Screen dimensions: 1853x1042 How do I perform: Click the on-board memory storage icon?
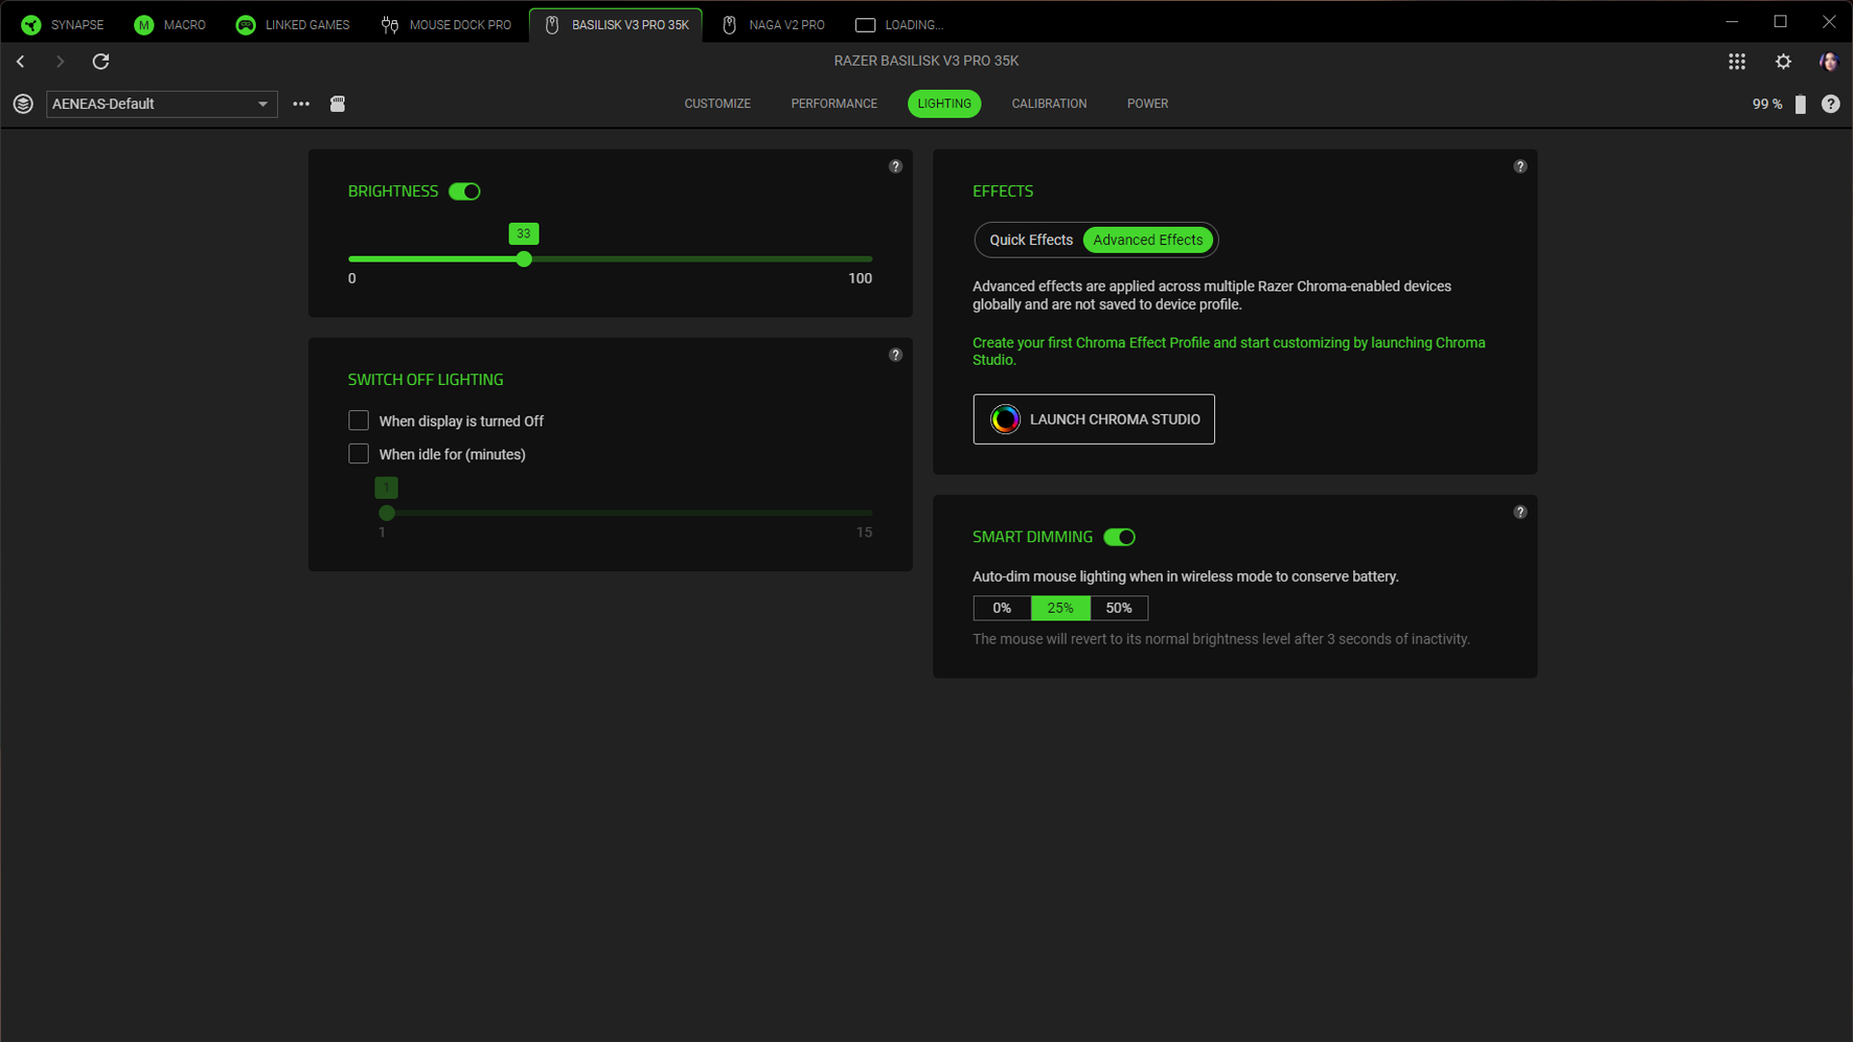click(x=338, y=104)
